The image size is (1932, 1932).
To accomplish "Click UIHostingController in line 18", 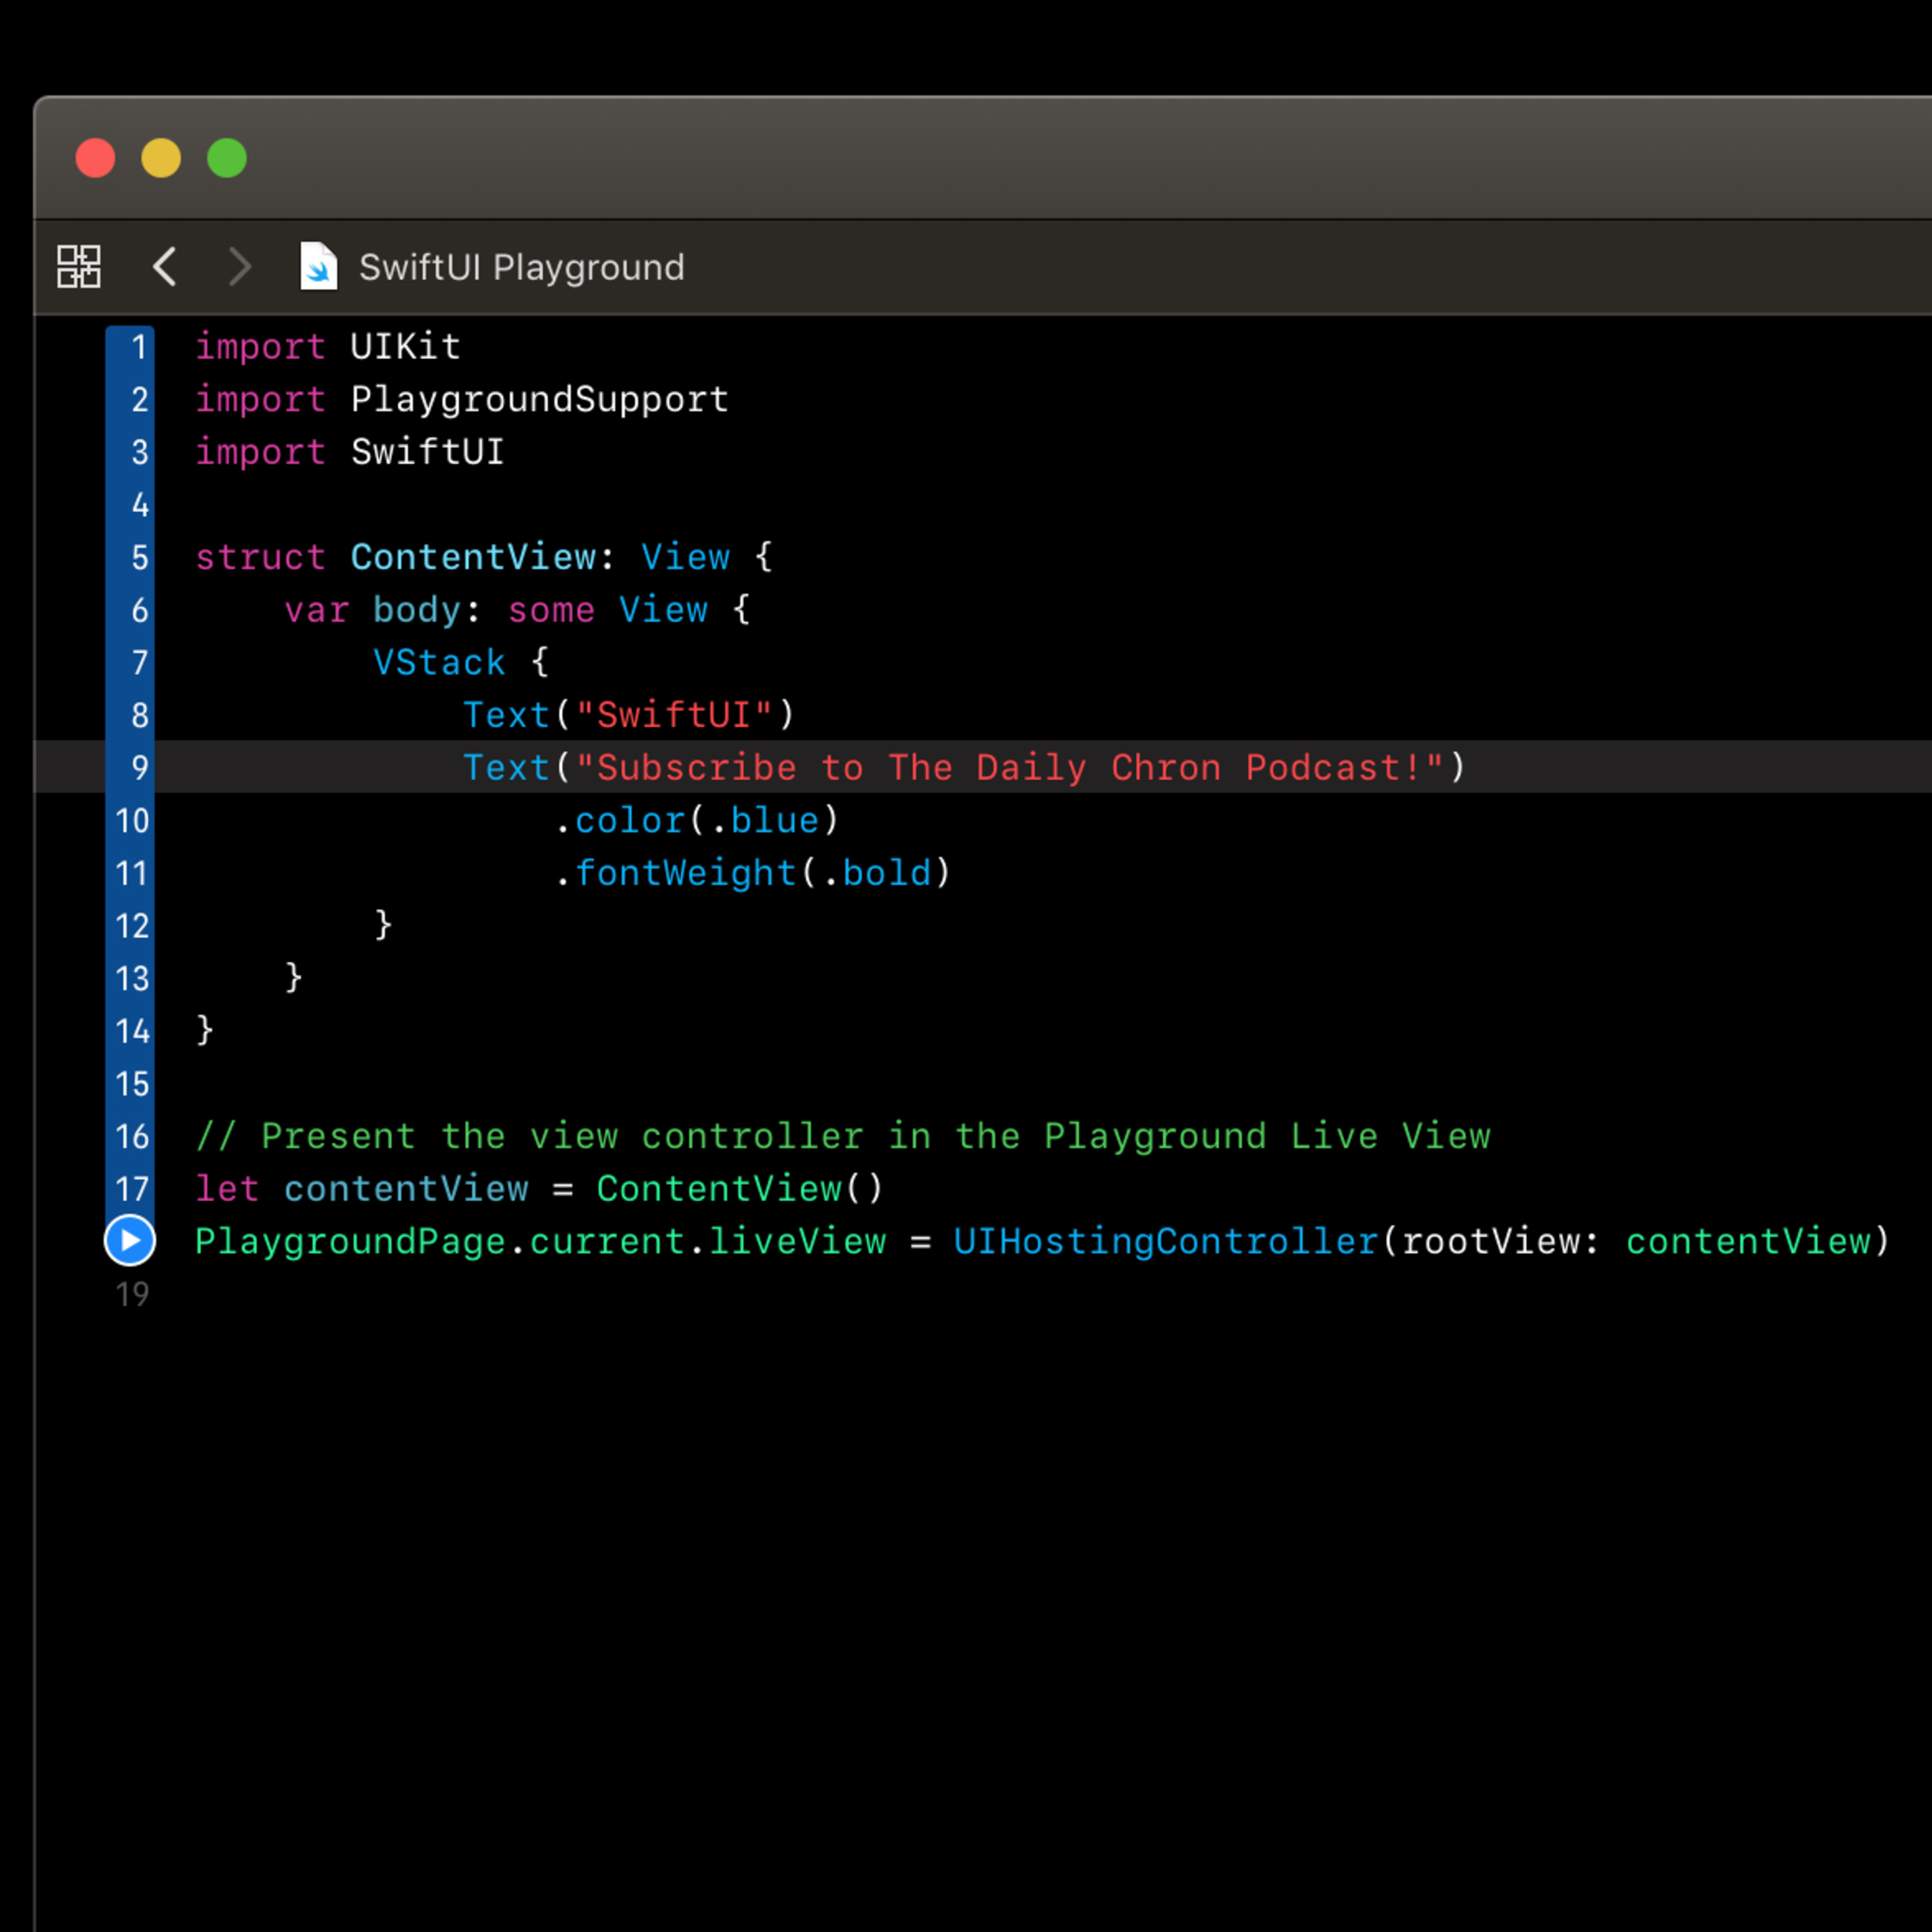I will pyautogui.click(x=1166, y=1241).
